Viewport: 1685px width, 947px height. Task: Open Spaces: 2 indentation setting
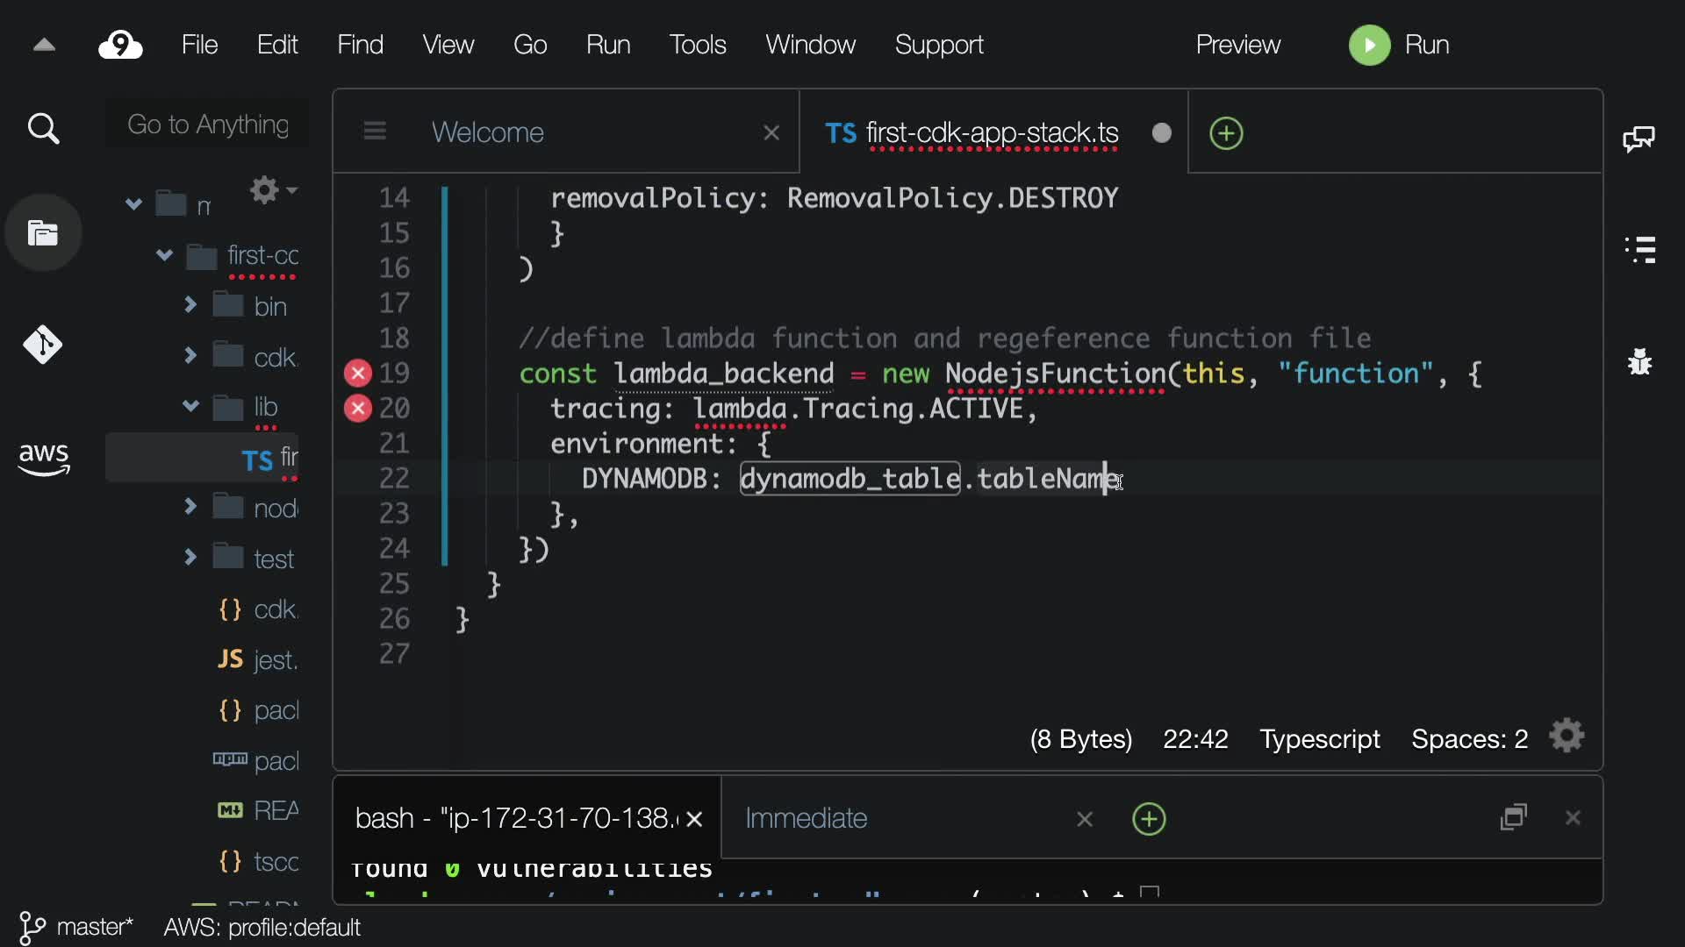1469,739
